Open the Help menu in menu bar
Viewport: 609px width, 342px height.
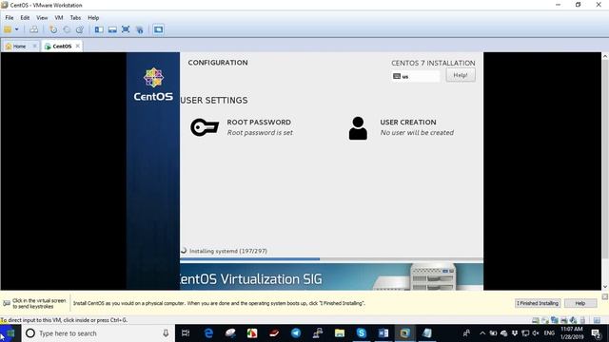coord(93,18)
